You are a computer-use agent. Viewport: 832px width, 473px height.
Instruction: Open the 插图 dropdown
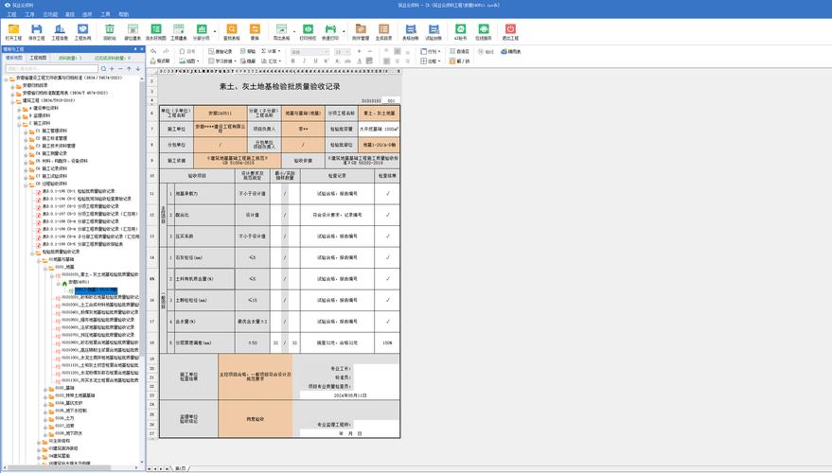coord(189,61)
